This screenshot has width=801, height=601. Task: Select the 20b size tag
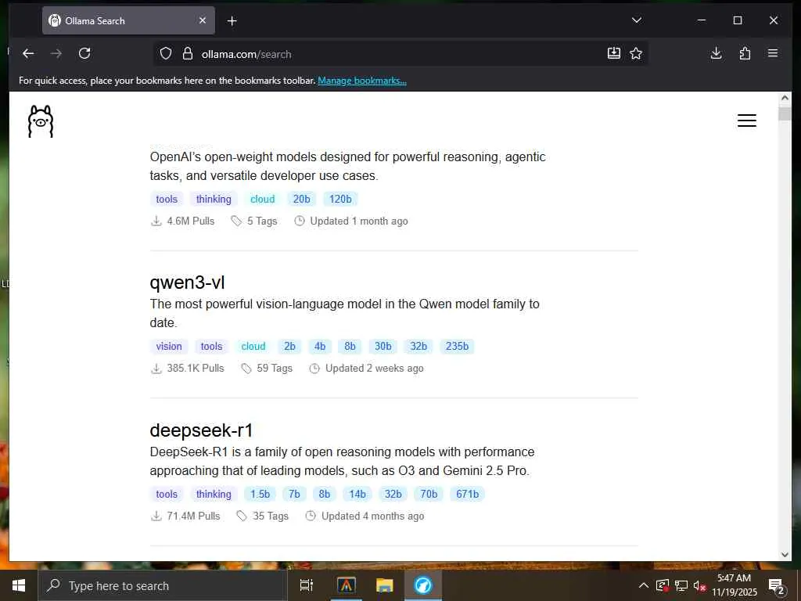coord(301,200)
